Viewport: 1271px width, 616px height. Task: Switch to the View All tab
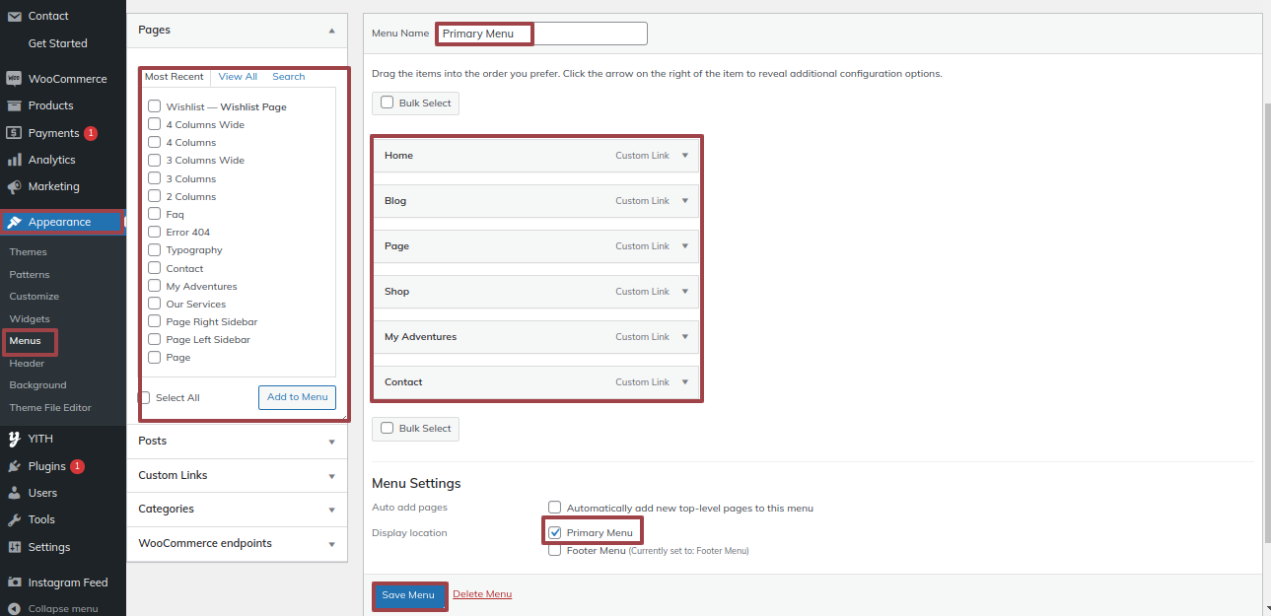click(238, 77)
